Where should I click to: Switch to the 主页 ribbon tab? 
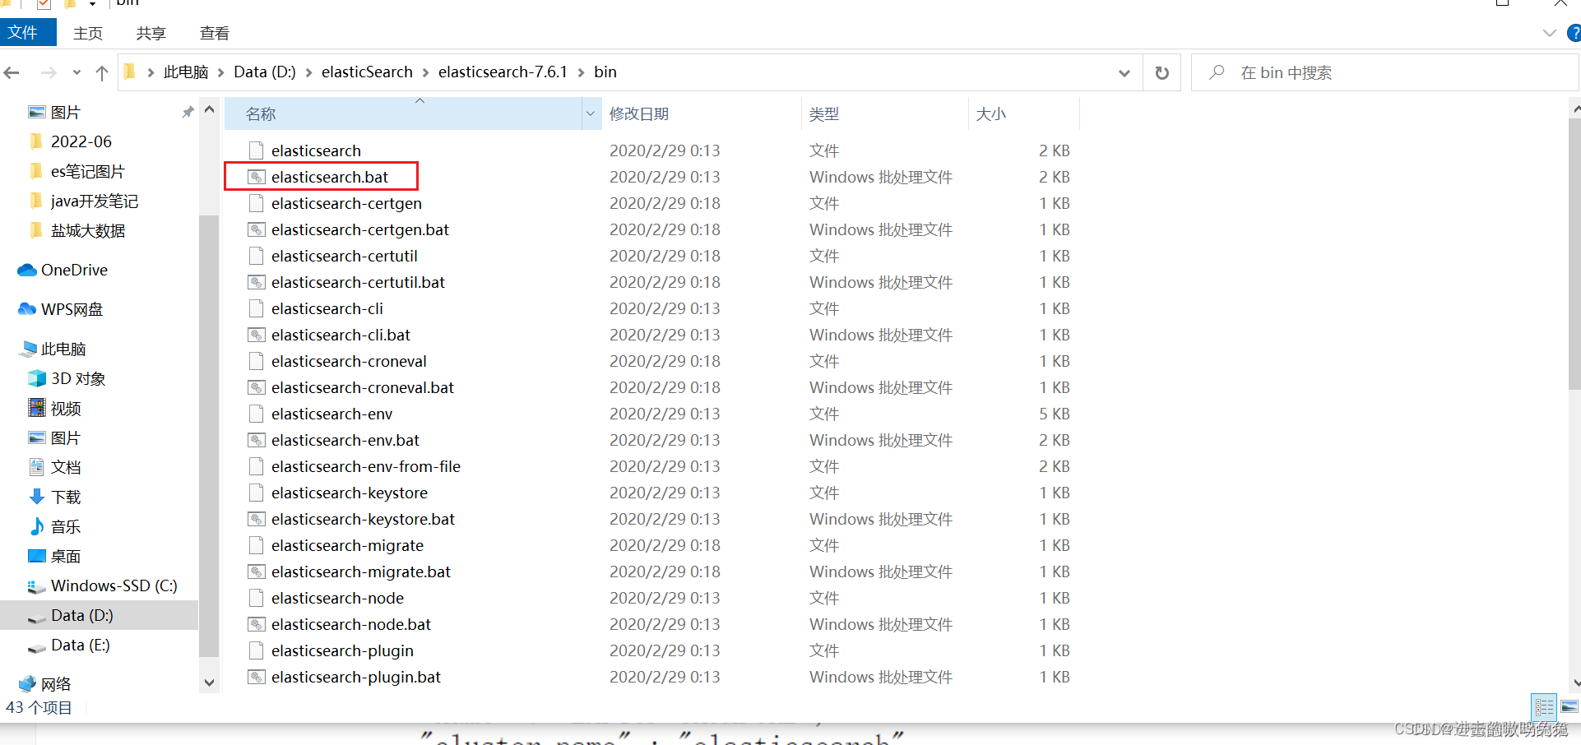coord(88,33)
